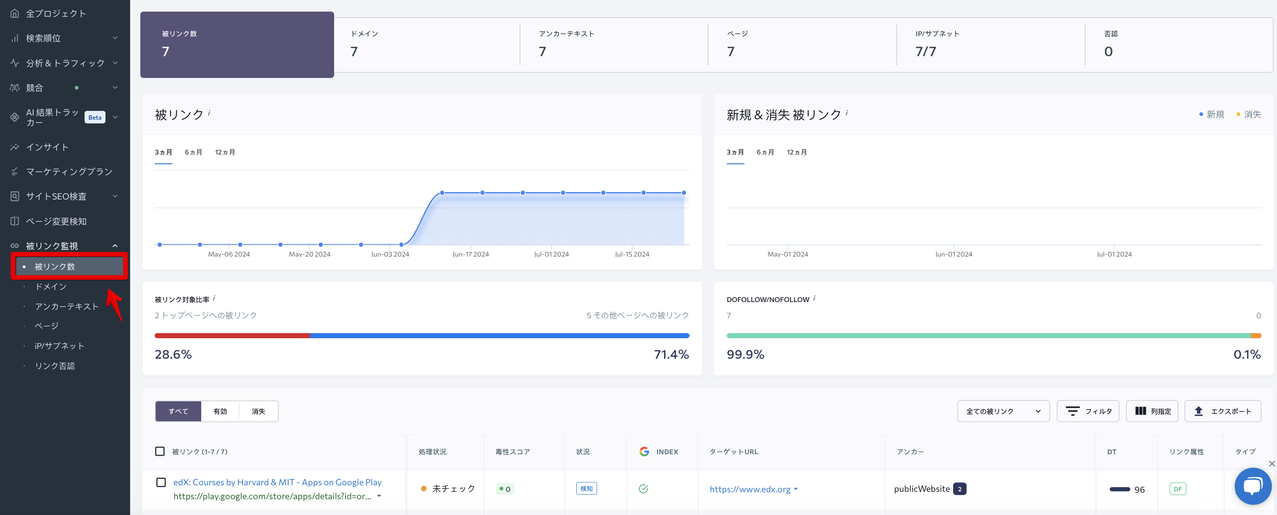This screenshot has height=515, width=1277.
Task: Open the dropdown arrow beside the edX backlink URL
Action: [379, 496]
